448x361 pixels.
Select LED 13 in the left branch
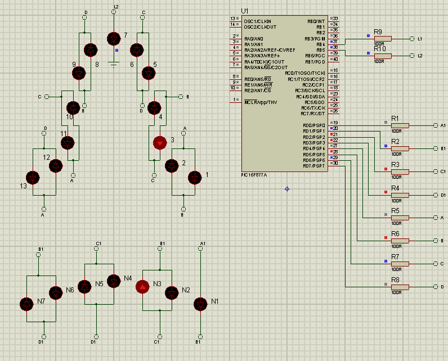point(33,178)
